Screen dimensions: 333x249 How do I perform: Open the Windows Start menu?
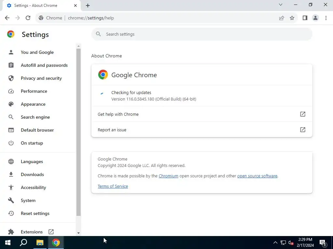tap(8, 243)
